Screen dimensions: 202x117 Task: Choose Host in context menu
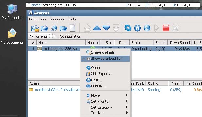click(105, 80)
